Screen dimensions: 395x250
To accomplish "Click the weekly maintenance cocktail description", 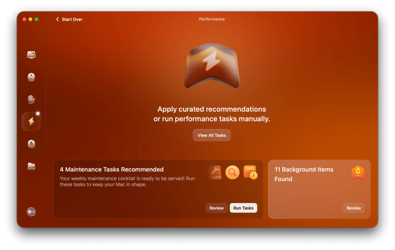I will tap(127, 181).
